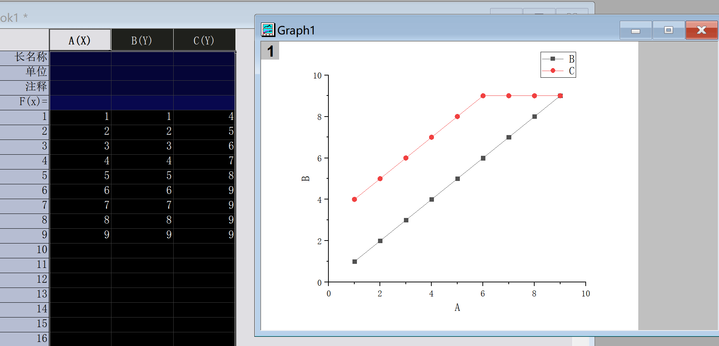Click cell C row 3 value 6
Viewport: 719px width, 346px height.
click(204, 147)
